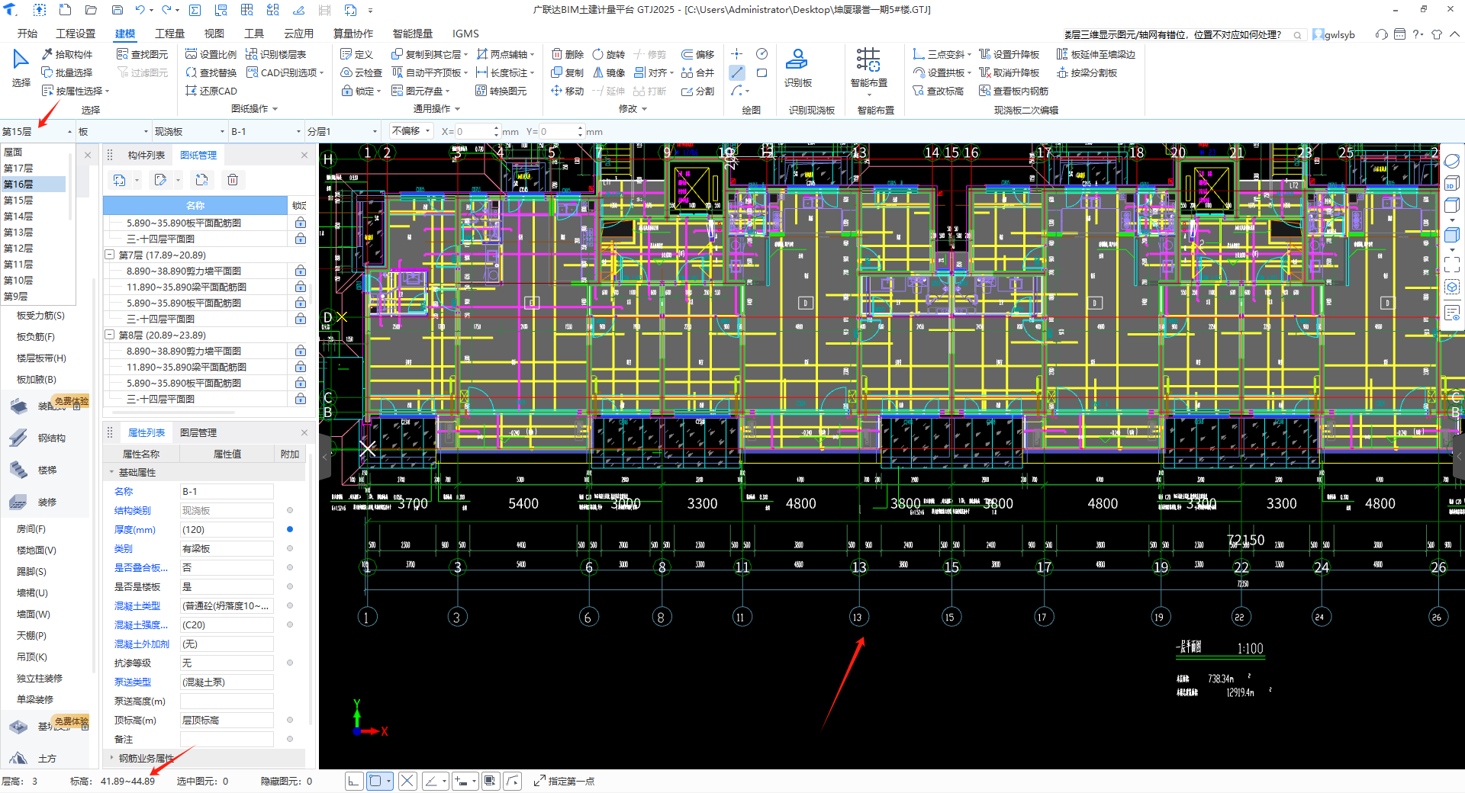The image size is (1465, 793).
Task: Open 查找图元 find element tool
Action: [142, 54]
